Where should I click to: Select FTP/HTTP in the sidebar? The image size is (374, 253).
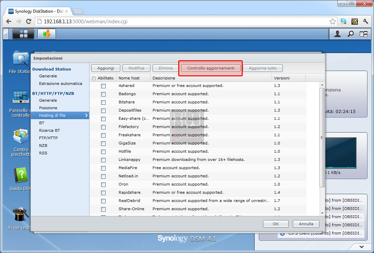point(48,138)
